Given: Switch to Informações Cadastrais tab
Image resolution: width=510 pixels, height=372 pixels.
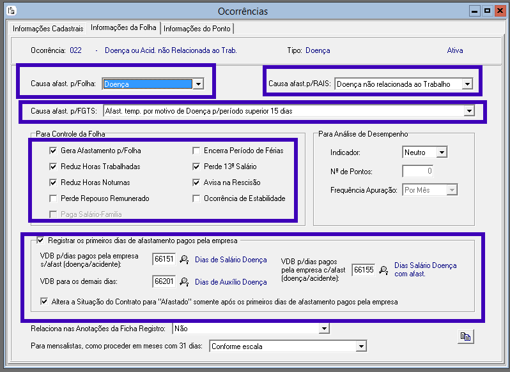Looking at the screenshot, I should (x=48, y=29).
